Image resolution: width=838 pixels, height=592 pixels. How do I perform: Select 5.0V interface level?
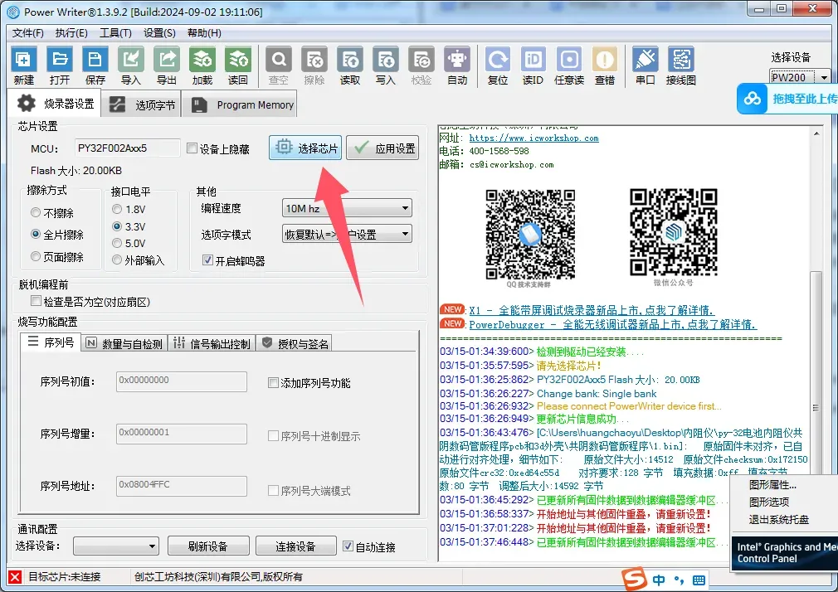coord(116,243)
